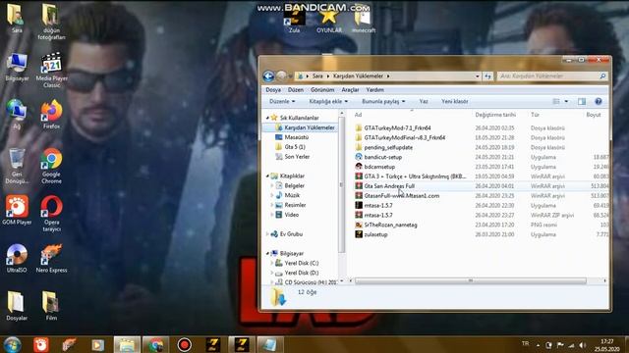Open the Ağ network icon
This screenshot has width=629, height=353.
(16, 114)
